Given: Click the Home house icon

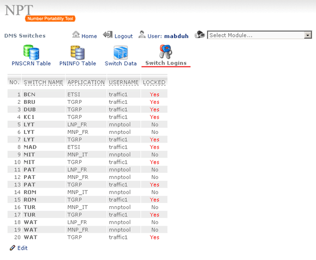Looking at the screenshot, I should tap(76, 35).
